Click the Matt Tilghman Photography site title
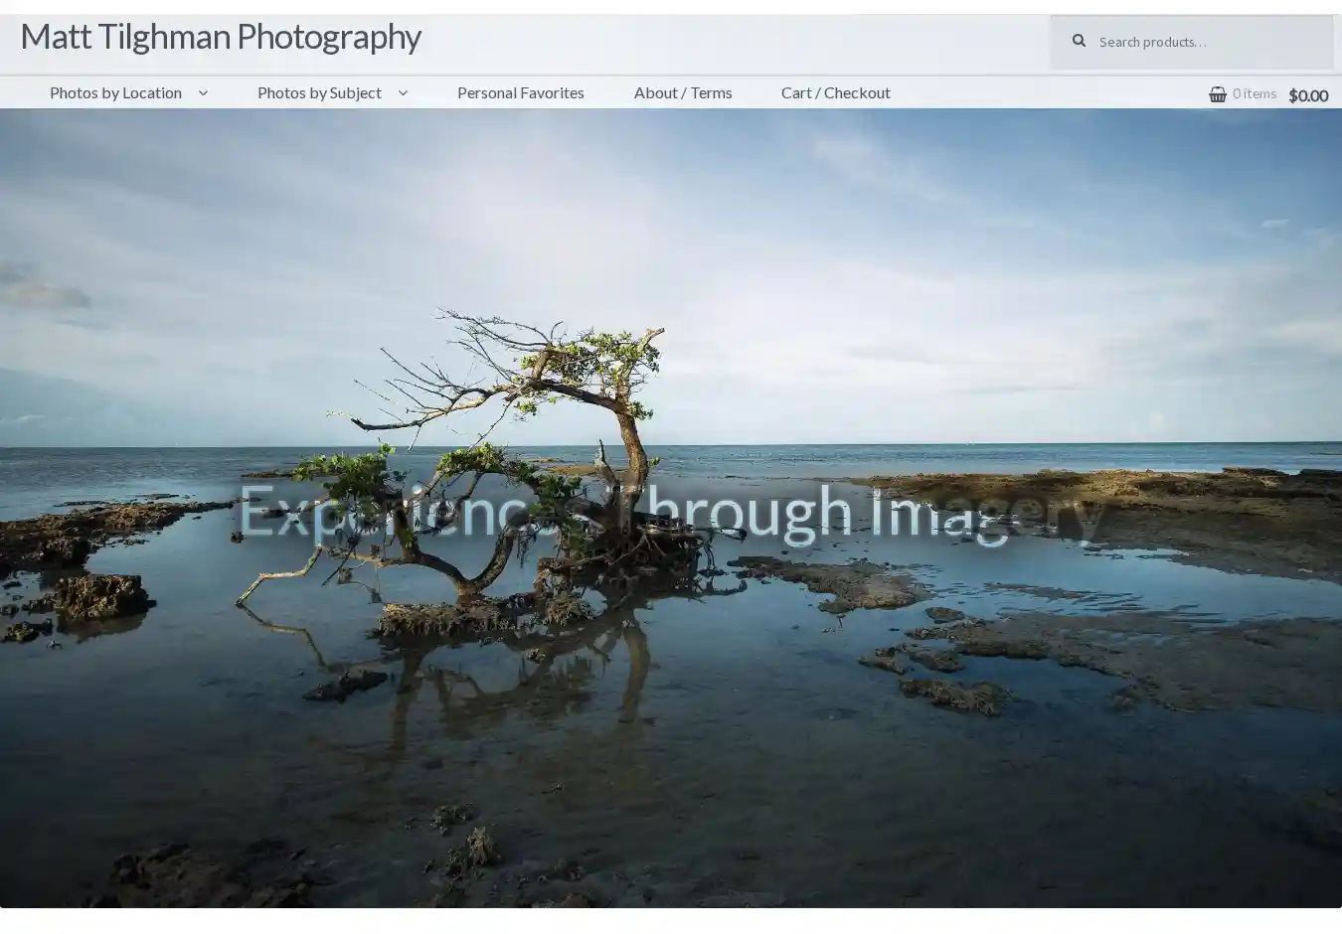Screen dimensions: 1342x934 (221, 37)
